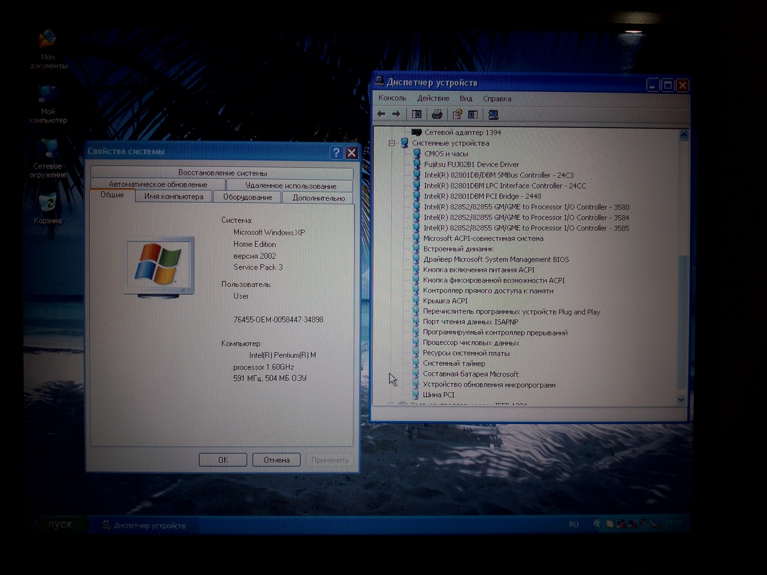
Task: Click the show/hide console tree toolbar icon
Action: 416,114
